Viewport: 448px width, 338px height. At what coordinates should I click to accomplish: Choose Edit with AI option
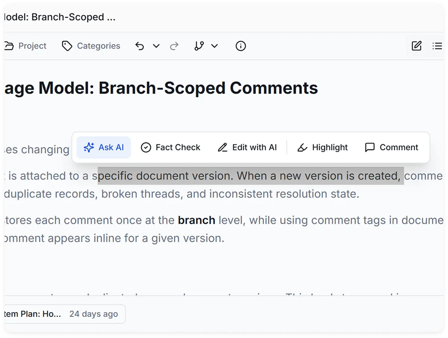point(247,147)
